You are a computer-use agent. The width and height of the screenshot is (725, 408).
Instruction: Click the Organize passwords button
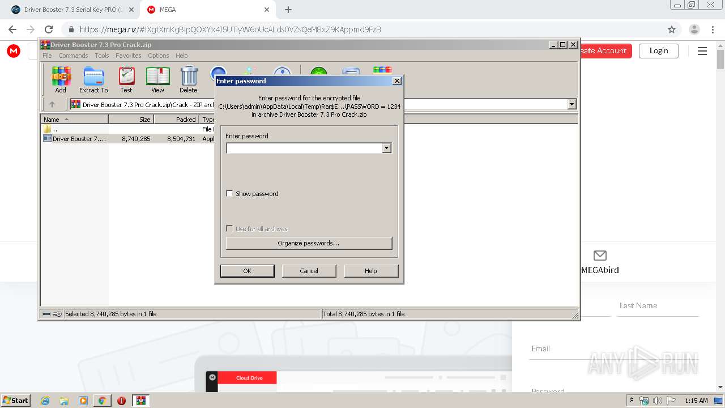coord(309,243)
